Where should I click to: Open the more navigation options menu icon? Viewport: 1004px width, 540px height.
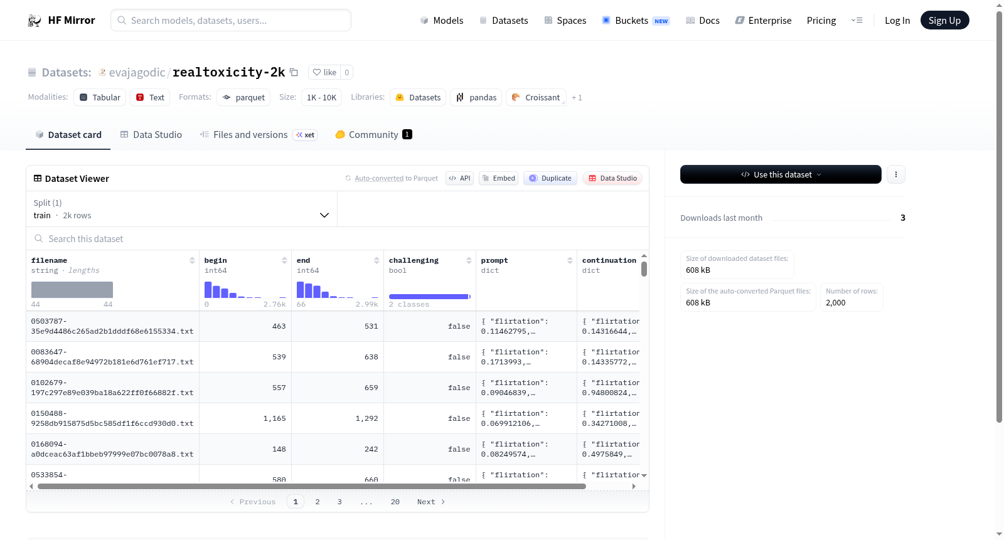pos(857,21)
